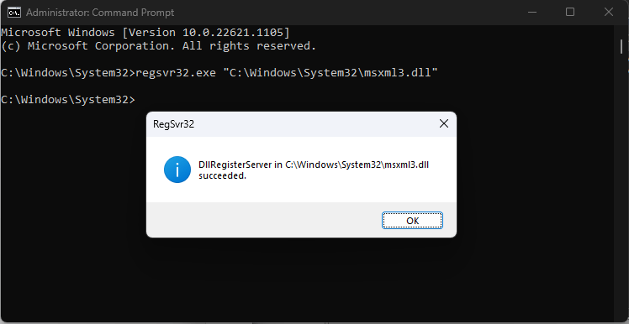Click the DllRegisterServer message text

coord(314,170)
